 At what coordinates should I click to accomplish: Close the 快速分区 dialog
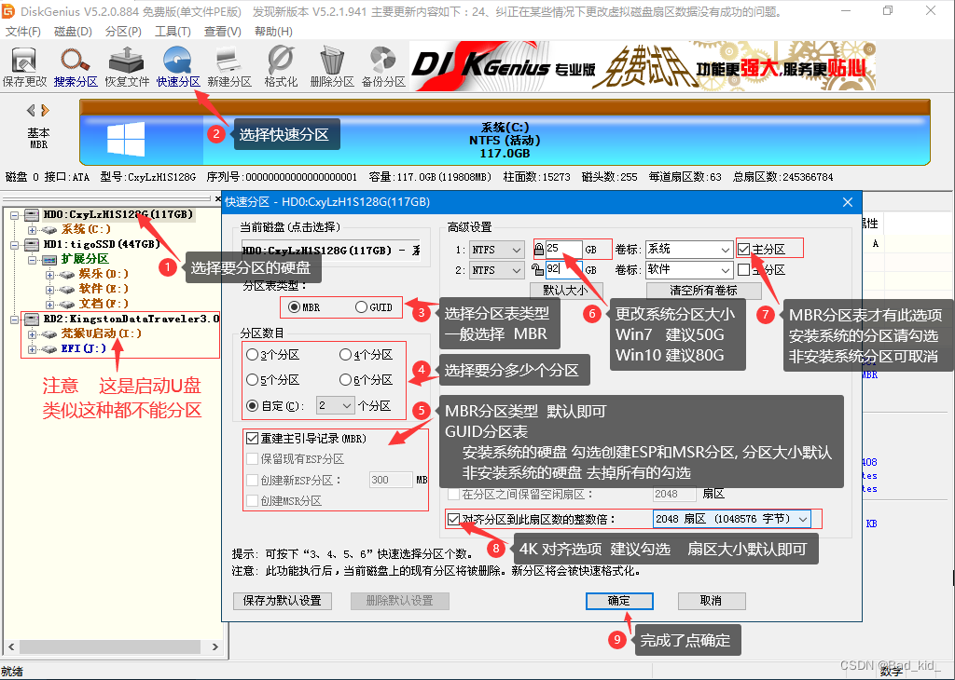coord(847,202)
